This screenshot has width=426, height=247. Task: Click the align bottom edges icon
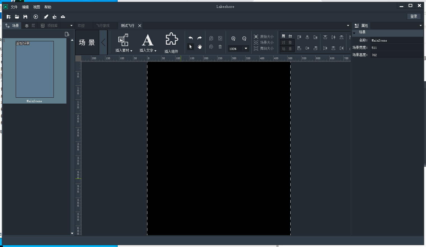[x=315, y=37]
